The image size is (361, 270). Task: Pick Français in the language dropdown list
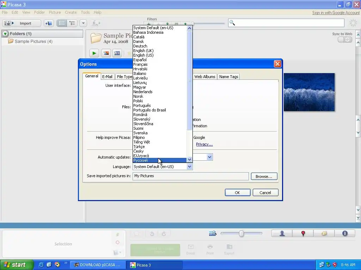point(160,64)
